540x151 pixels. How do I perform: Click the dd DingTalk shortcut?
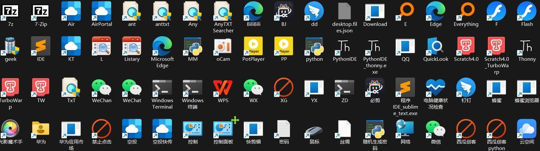pyautogui.click(x=314, y=11)
